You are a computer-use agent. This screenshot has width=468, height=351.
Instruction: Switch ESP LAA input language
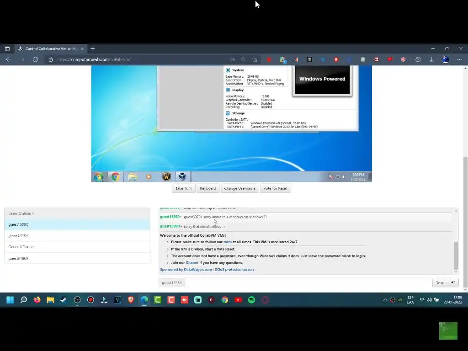pyautogui.click(x=410, y=300)
